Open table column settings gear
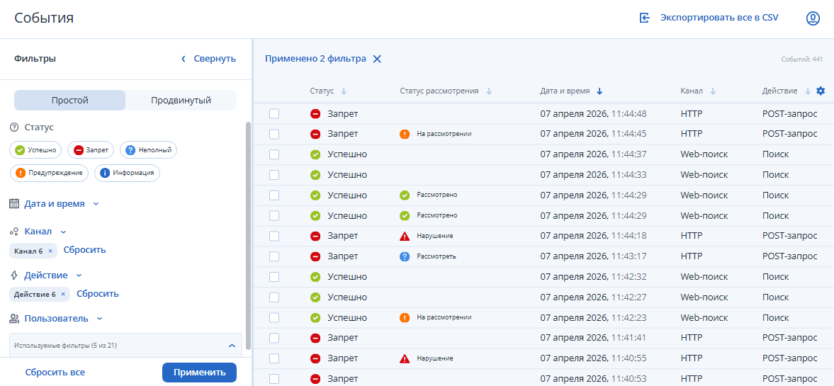The height and width of the screenshot is (386, 834). [x=821, y=91]
